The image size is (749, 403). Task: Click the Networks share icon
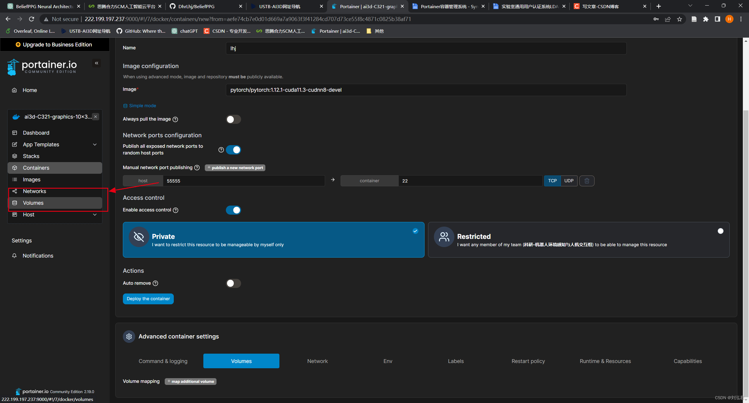pyautogui.click(x=15, y=191)
